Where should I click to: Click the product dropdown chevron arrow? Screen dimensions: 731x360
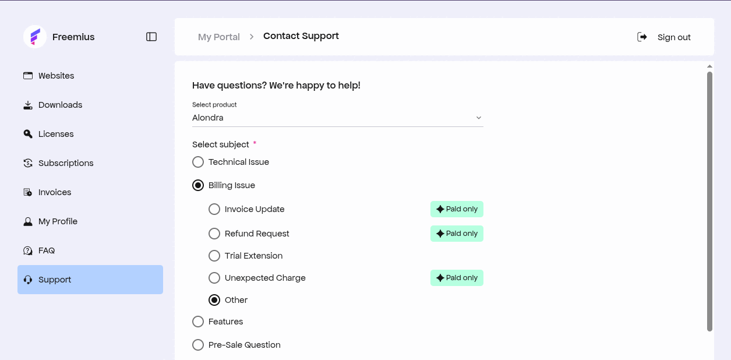click(x=479, y=118)
